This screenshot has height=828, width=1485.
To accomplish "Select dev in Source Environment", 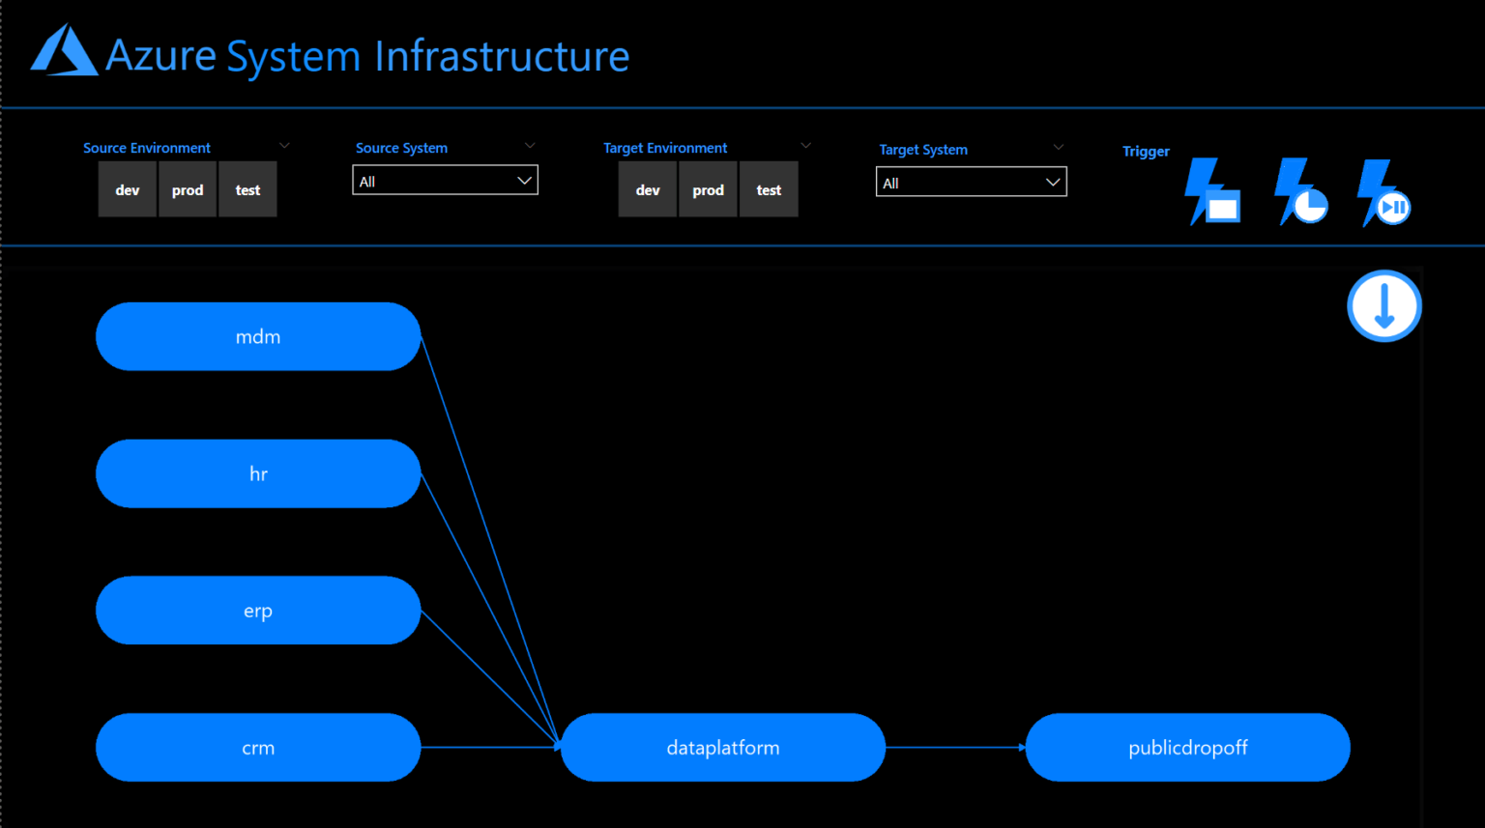I will (127, 188).
